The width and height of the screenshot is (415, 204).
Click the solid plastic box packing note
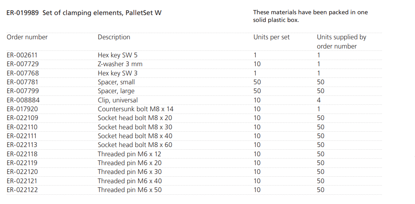310,16
